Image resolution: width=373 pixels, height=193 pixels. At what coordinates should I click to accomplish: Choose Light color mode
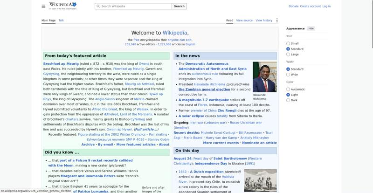[x=288, y=95]
